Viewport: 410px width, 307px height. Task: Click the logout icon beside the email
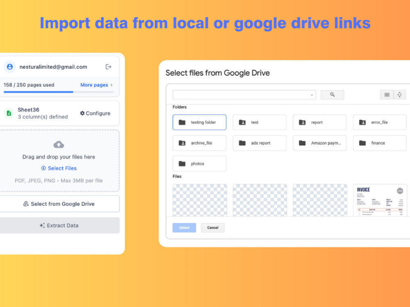(x=108, y=67)
